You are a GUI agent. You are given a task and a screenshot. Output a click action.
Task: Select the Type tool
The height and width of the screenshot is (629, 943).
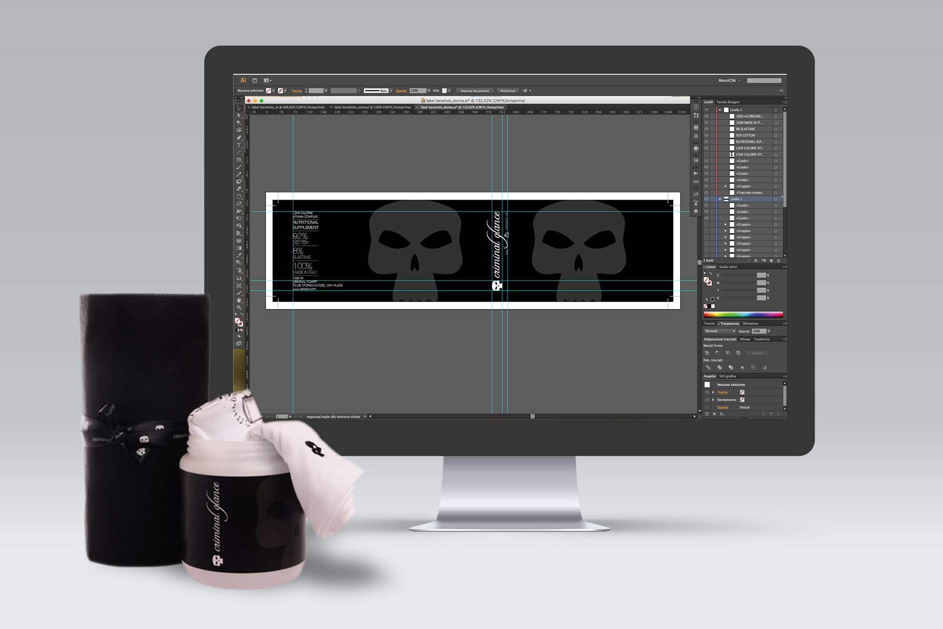click(x=239, y=145)
